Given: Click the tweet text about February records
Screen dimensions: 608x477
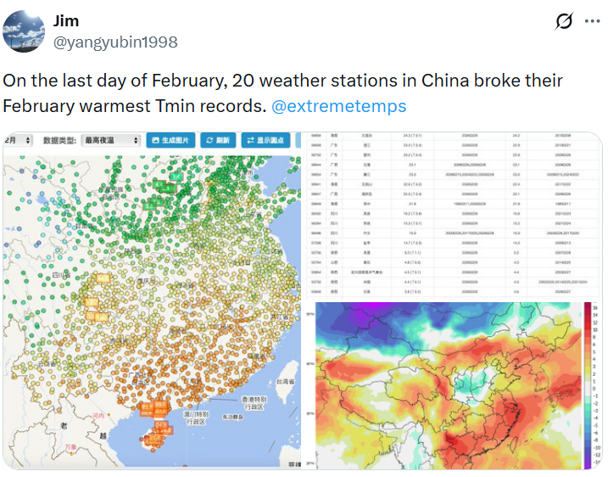Looking at the screenshot, I should pos(282,93).
